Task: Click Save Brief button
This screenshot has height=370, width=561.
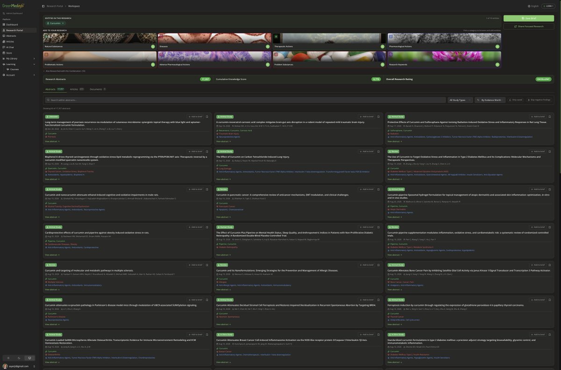Action: (x=529, y=18)
